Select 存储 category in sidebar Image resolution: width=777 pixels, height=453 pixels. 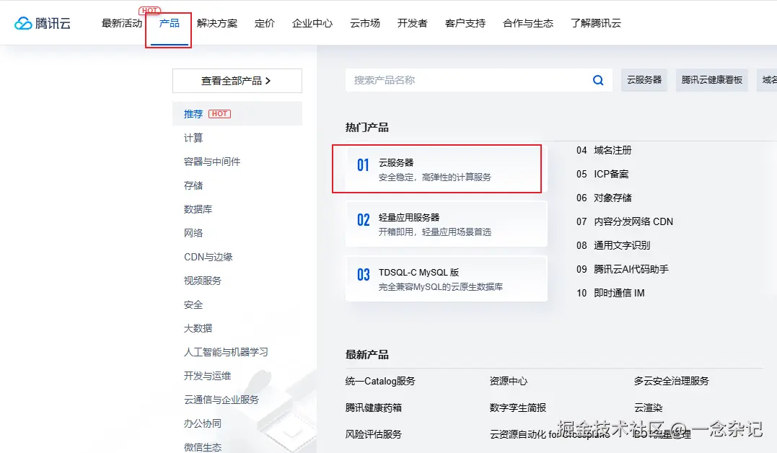click(x=193, y=185)
